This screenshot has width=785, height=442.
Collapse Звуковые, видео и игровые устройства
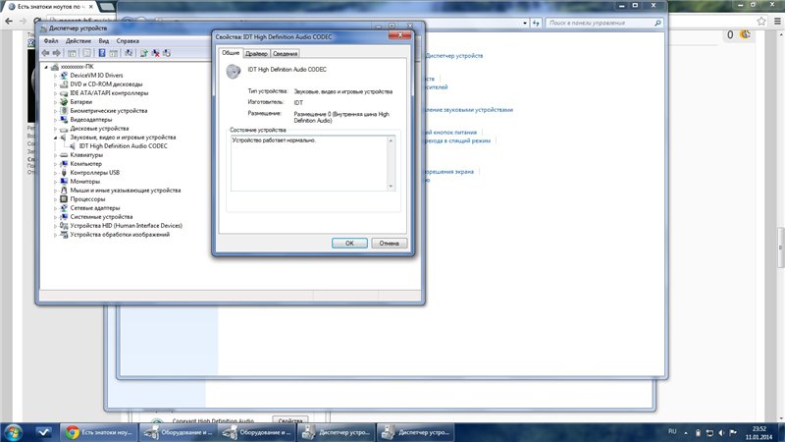click(x=55, y=138)
